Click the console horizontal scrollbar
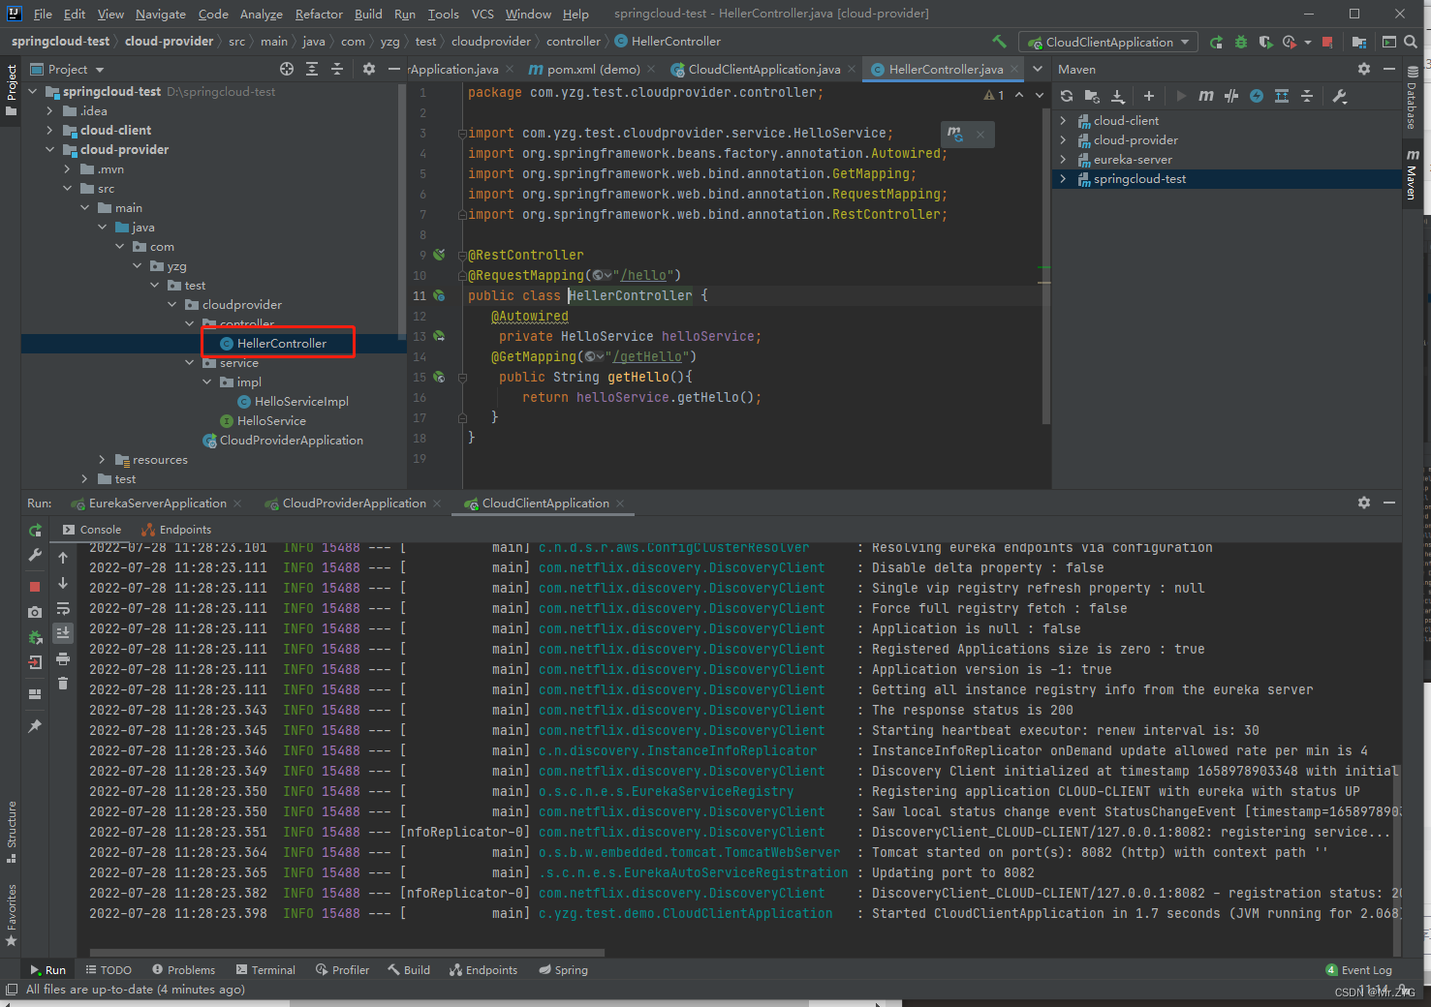This screenshot has width=1431, height=1007. pos(347,952)
